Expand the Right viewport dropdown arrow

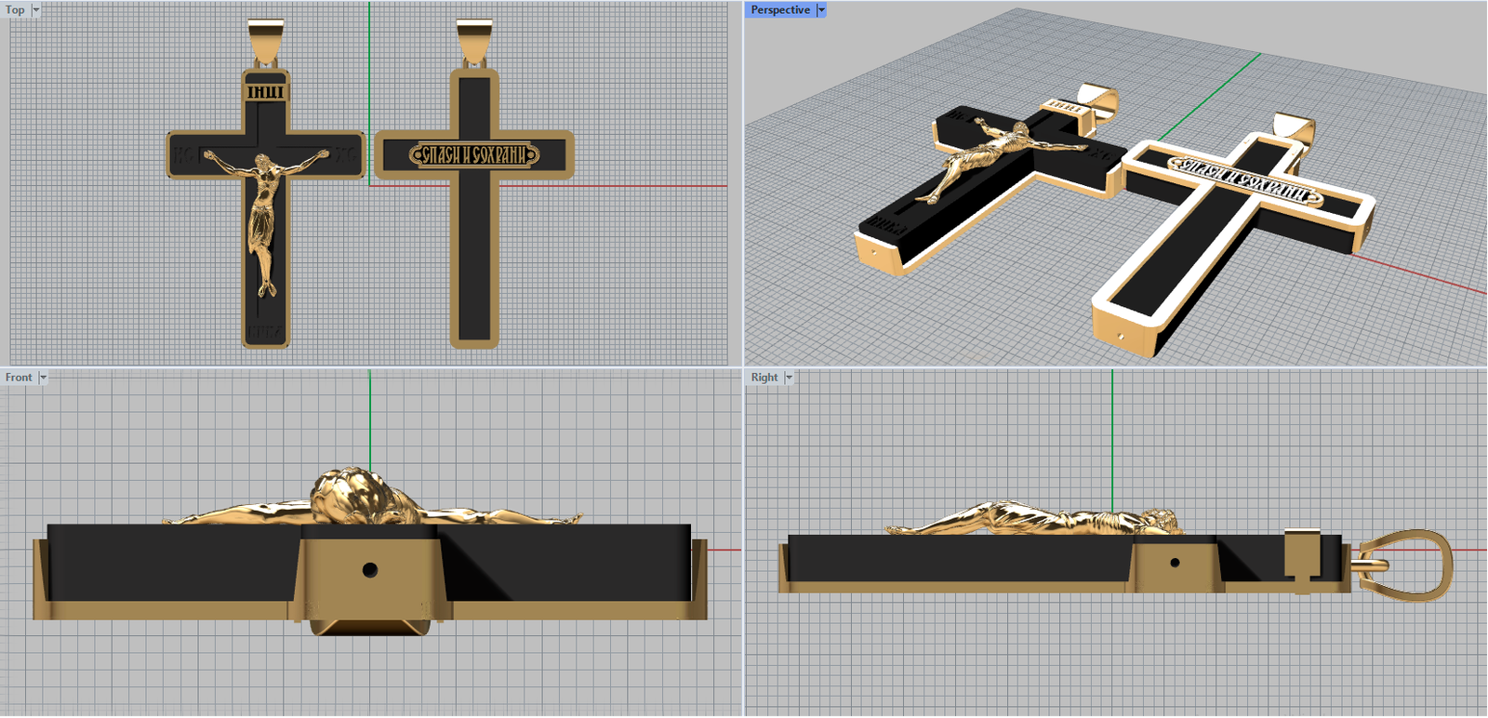pos(789,378)
